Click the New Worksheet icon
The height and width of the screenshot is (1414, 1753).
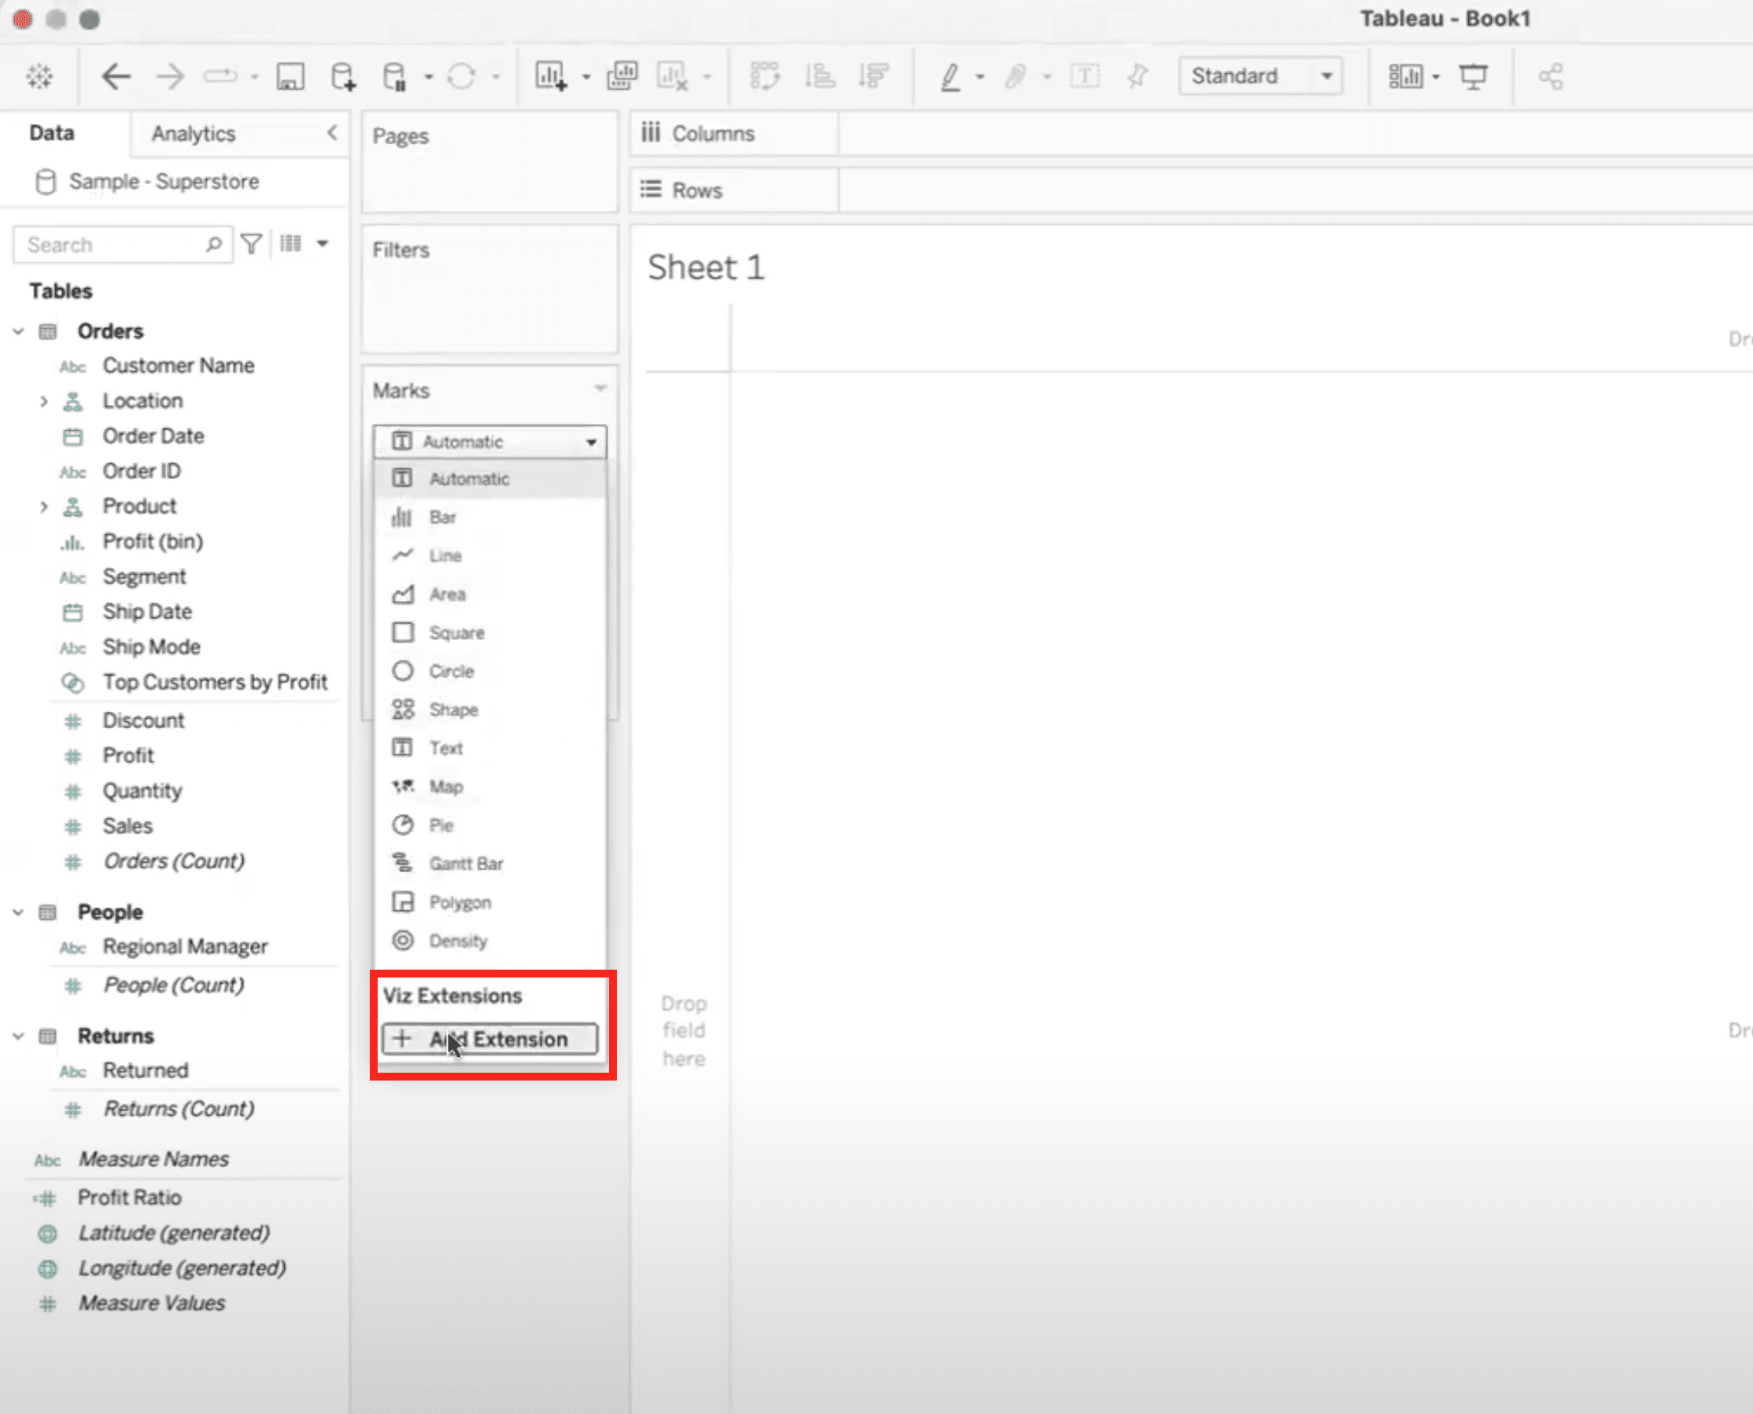[551, 76]
